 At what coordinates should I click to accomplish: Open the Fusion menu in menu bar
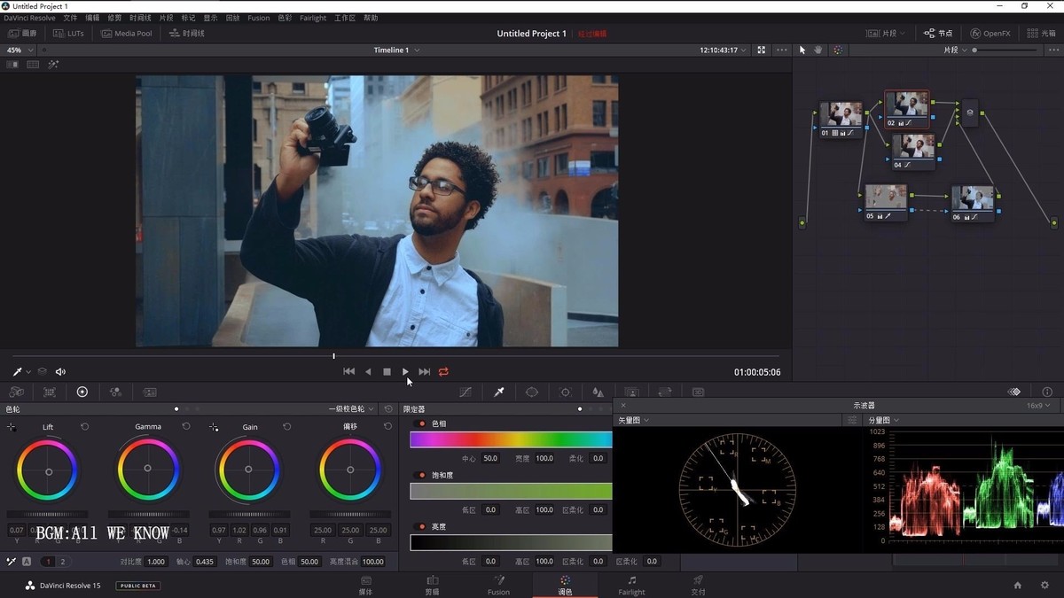click(x=259, y=18)
